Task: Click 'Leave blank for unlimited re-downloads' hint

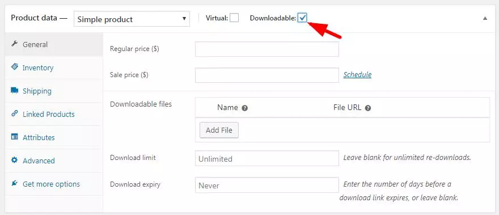Action: coord(407,157)
